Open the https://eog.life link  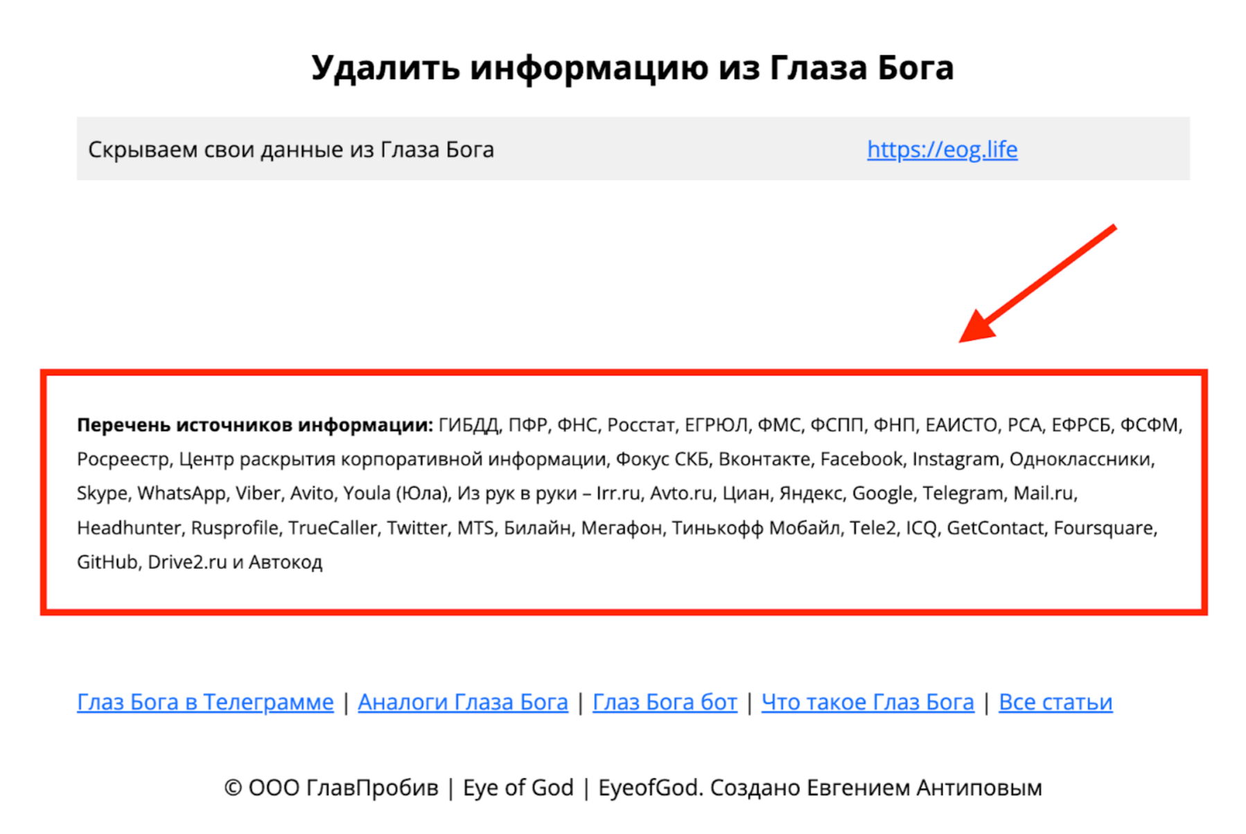coord(942,150)
